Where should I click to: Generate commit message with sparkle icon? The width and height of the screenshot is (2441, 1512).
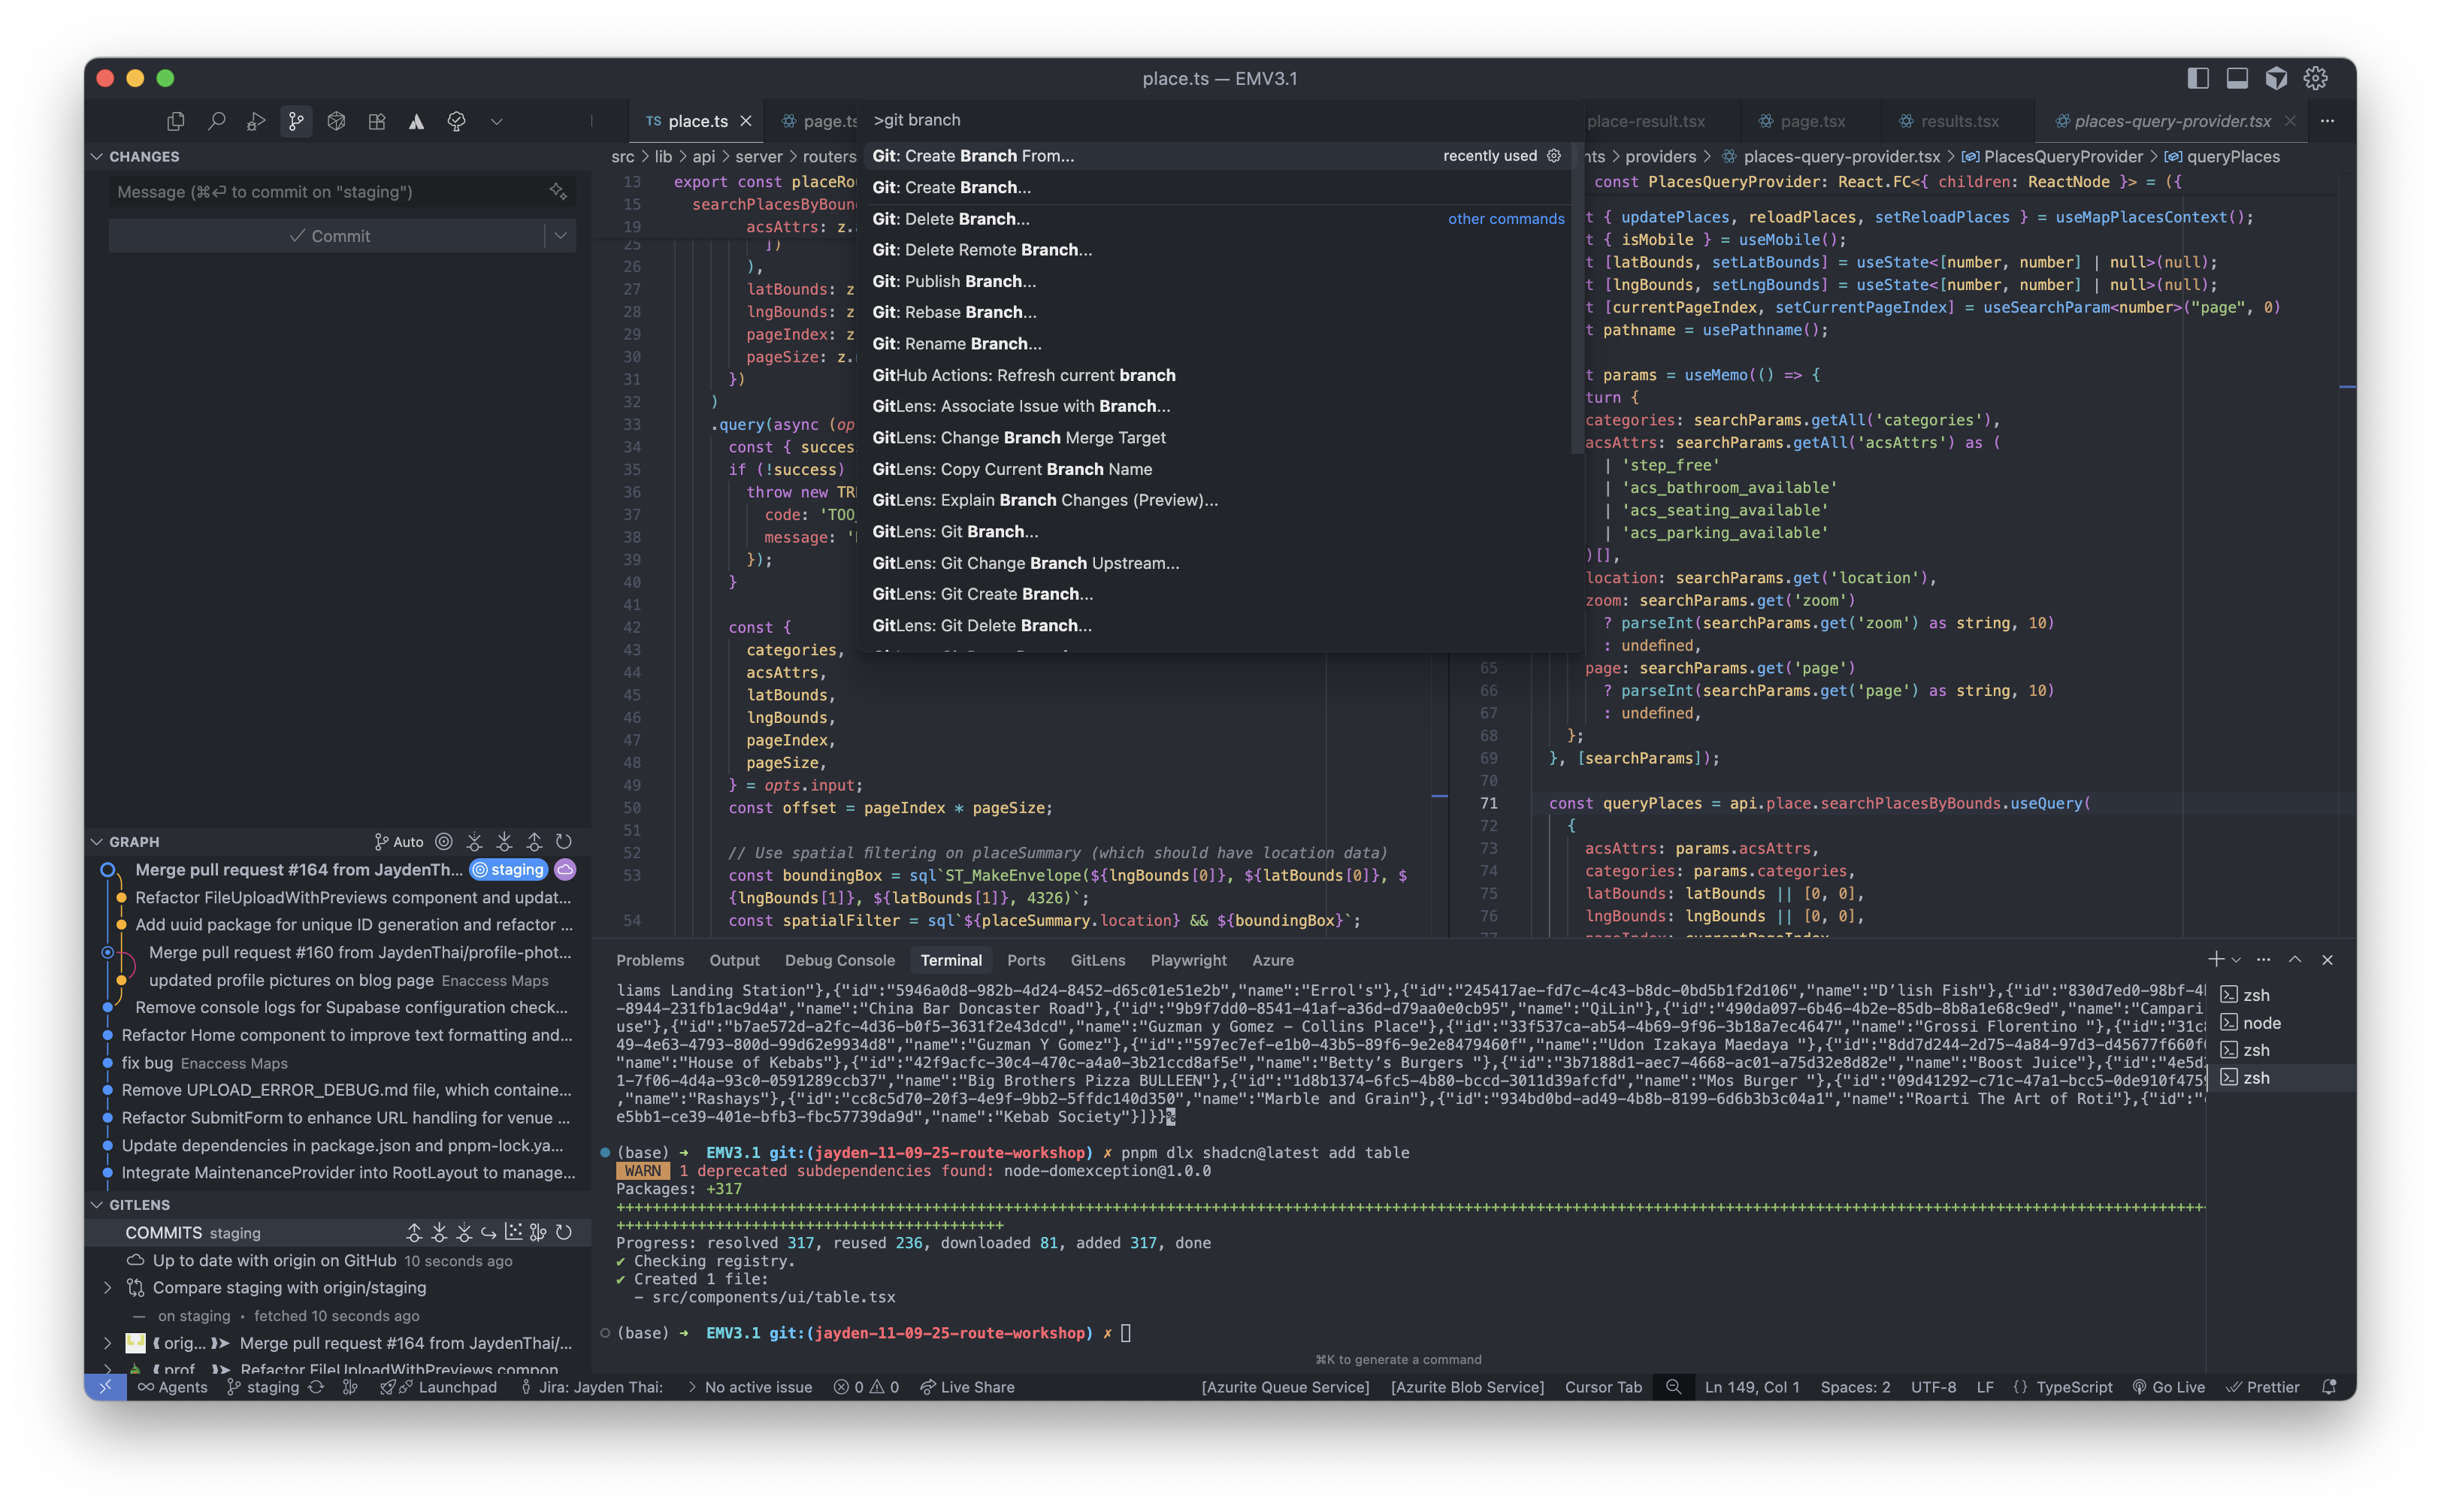558,191
